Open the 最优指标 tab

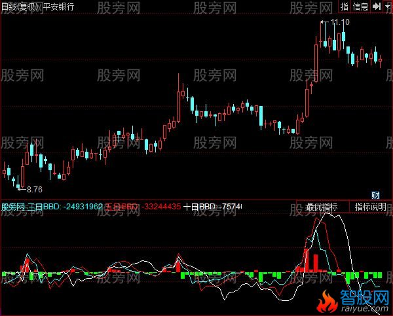[x=322, y=207]
